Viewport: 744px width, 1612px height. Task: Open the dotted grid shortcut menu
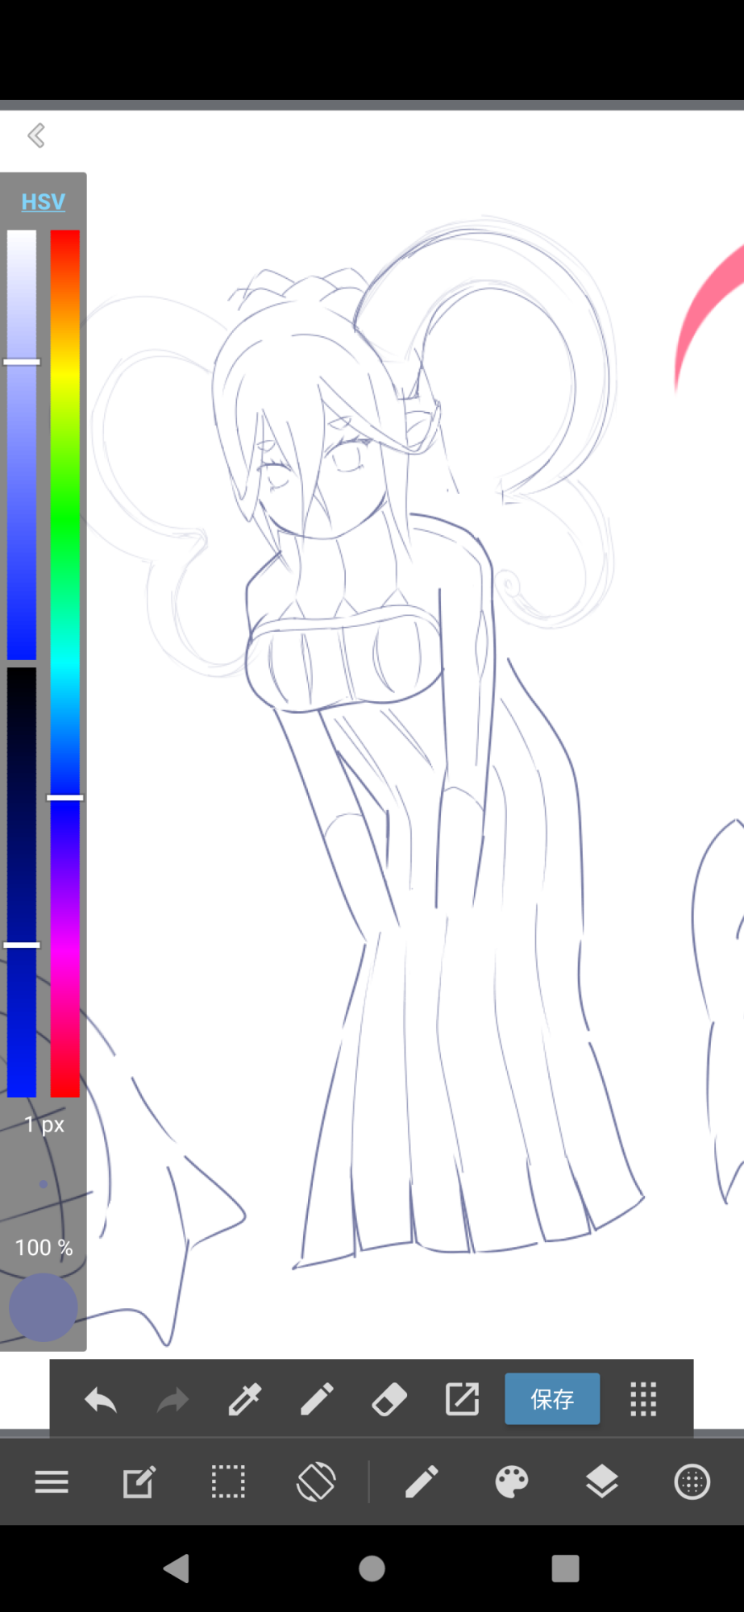click(x=643, y=1399)
